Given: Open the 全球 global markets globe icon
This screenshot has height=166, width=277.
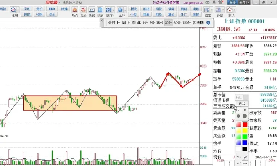Looking at the screenshot, I should click(120, 10).
